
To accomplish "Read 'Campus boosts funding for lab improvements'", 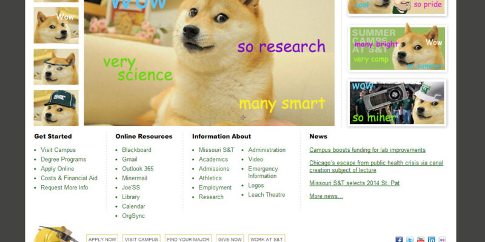I will pos(367,150).
